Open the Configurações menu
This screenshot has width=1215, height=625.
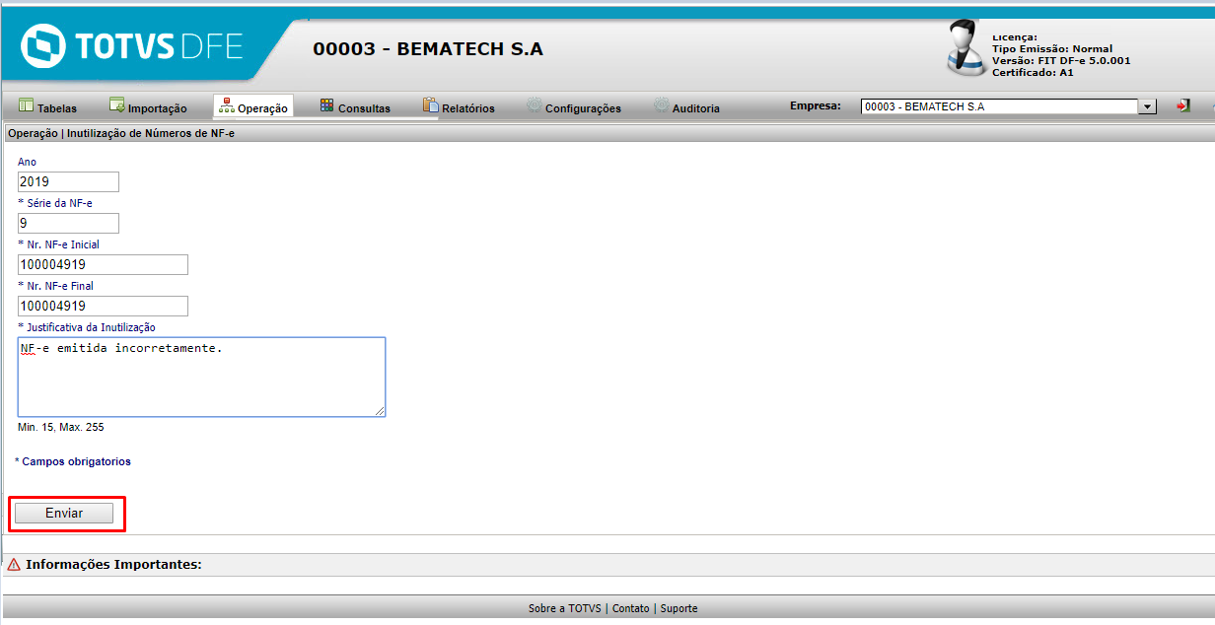pyautogui.click(x=574, y=106)
